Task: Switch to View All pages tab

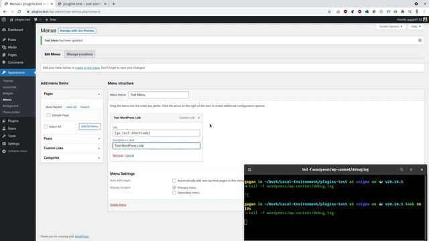Action: point(71,107)
